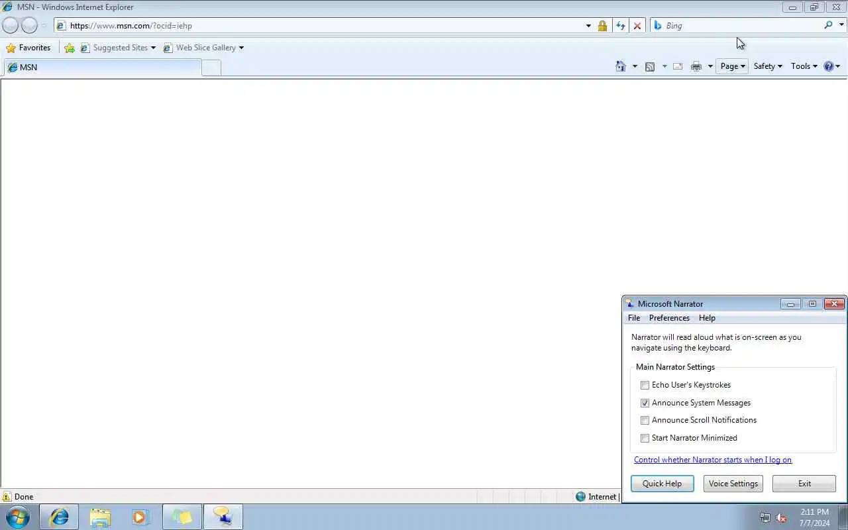Open Windows Explorer folder taskbar icon
Screen dimensions: 848x530
coord(100,517)
